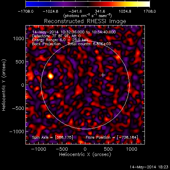Click the observation date-time range text

click(x=74, y=32)
